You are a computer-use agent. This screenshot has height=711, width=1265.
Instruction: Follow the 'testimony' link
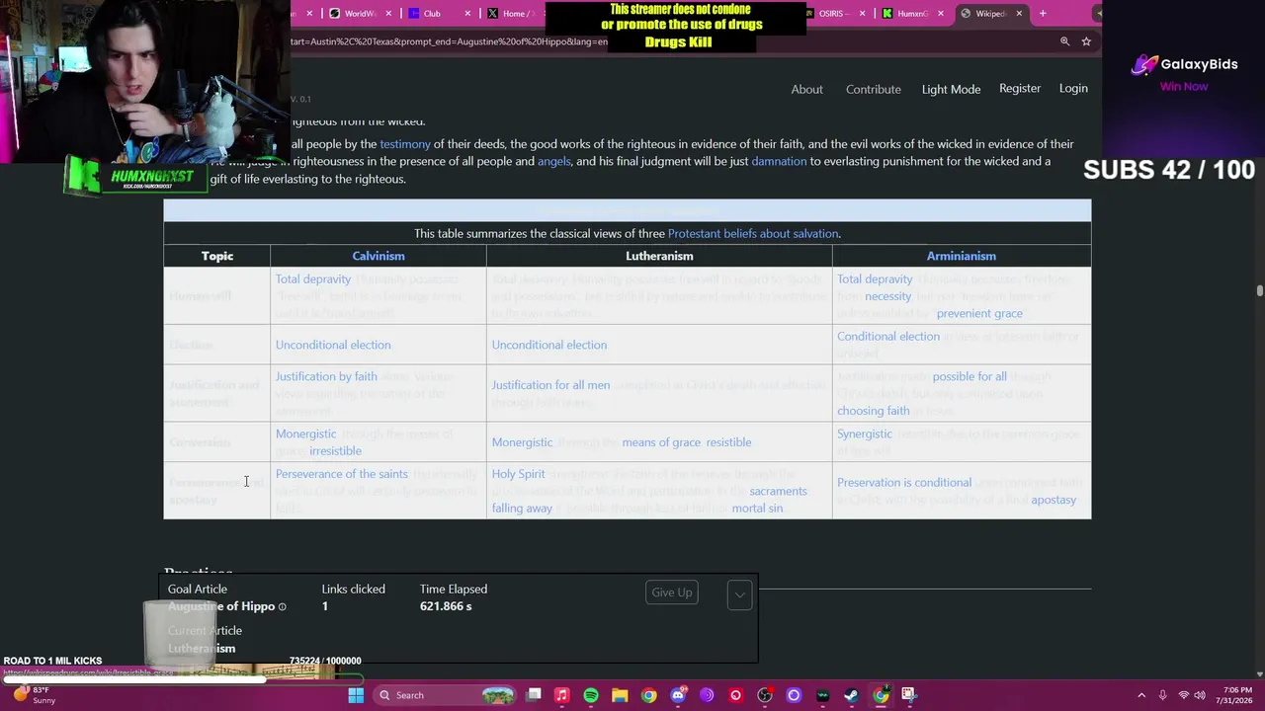(405, 144)
